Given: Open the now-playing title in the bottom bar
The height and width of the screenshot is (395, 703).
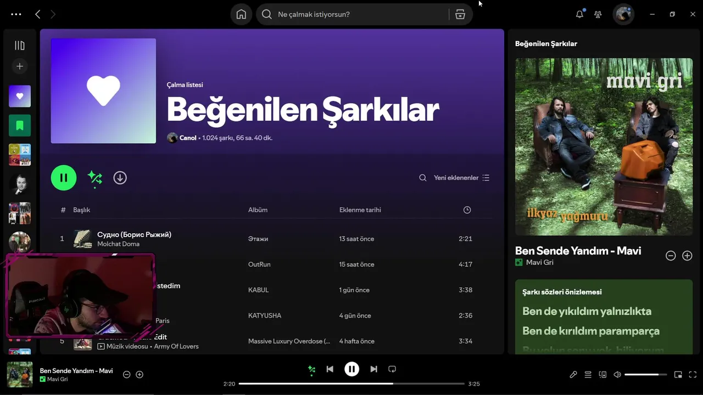Looking at the screenshot, I should click(76, 371).
